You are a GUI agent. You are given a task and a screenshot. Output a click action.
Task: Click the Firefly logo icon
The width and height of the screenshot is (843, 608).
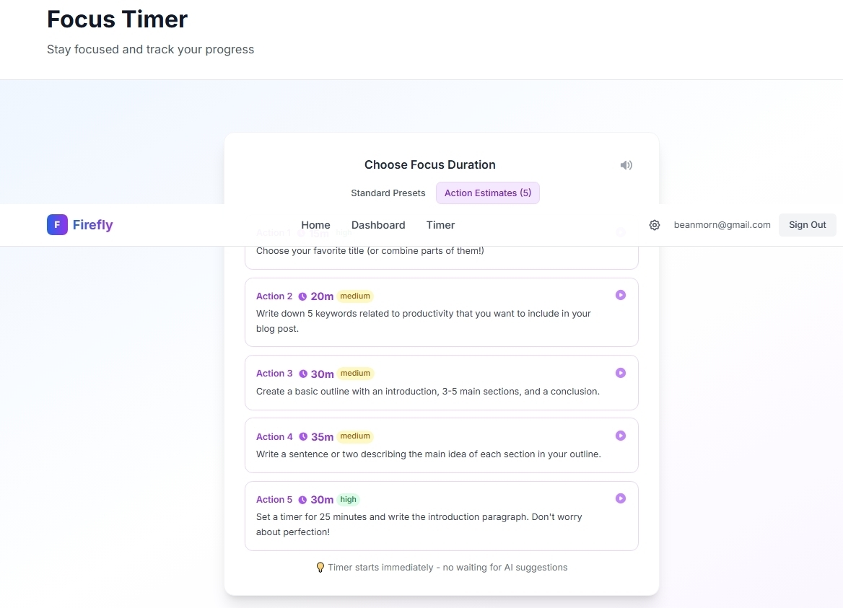[57, 224]
